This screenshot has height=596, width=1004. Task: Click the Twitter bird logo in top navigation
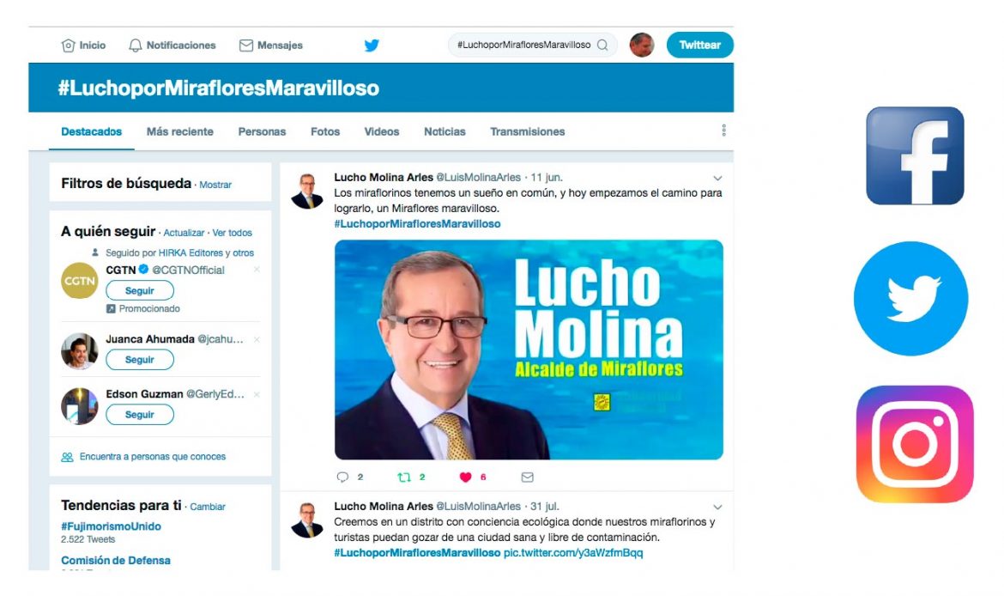[372, 46]
